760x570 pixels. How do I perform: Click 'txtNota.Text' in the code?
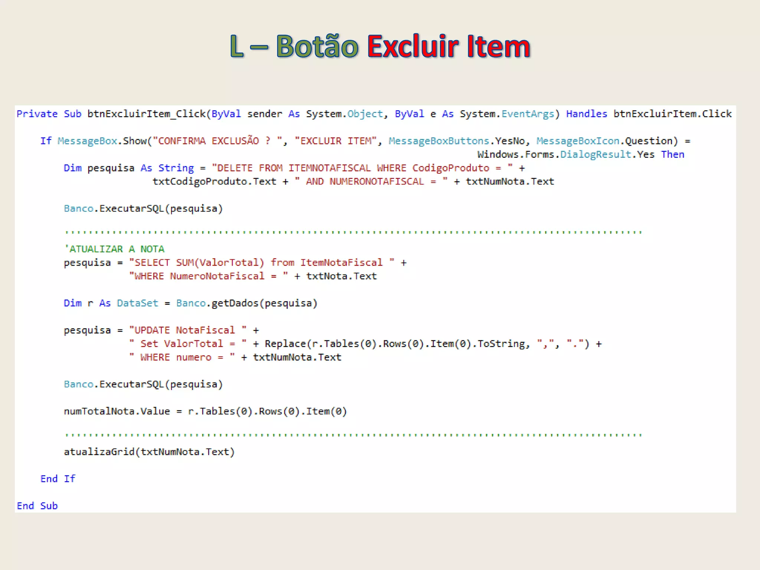(341, 276)
